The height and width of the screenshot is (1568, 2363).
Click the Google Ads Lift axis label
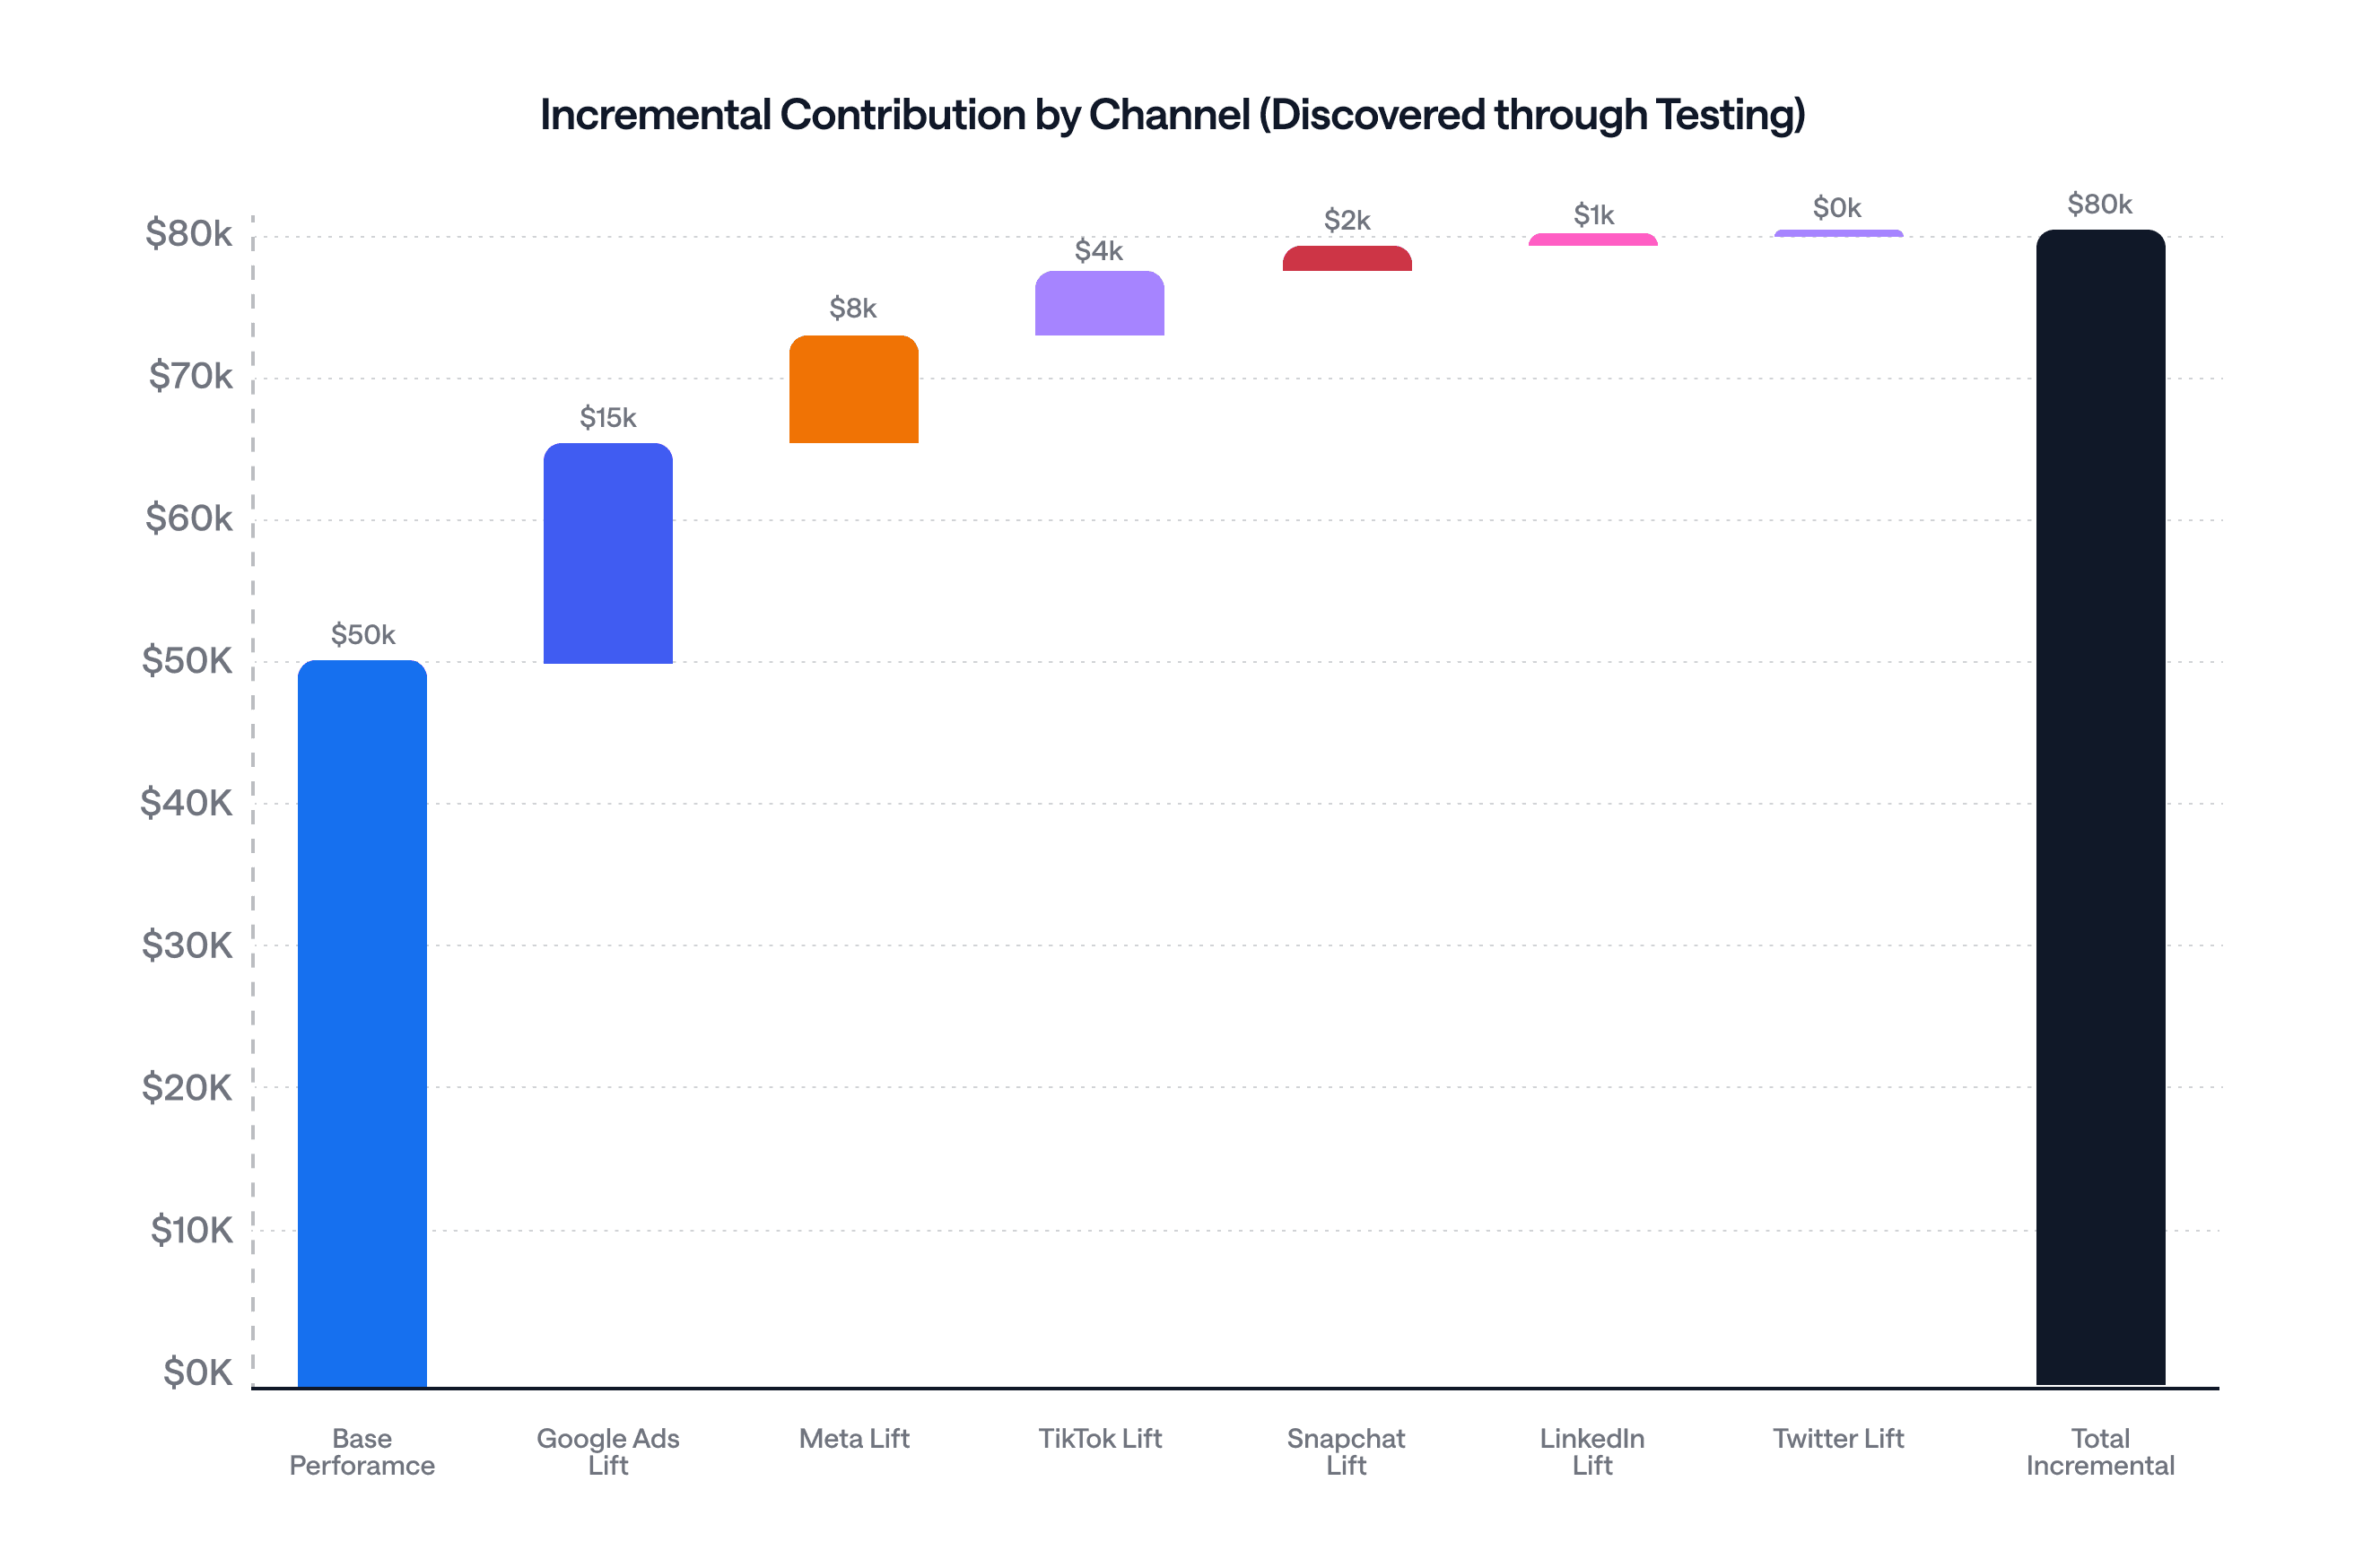[608, 1451]
